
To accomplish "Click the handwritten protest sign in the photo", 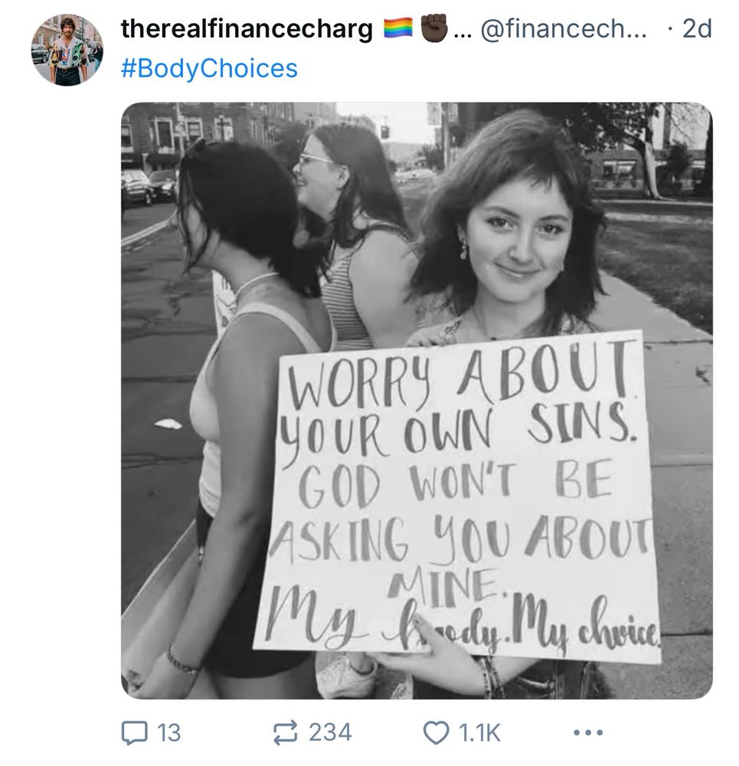I will tap(459, 499).
